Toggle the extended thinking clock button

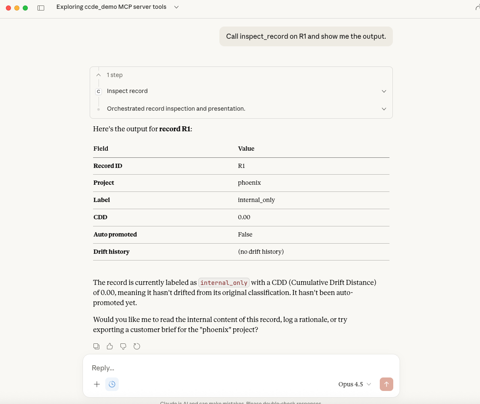[x=112, y=384]
